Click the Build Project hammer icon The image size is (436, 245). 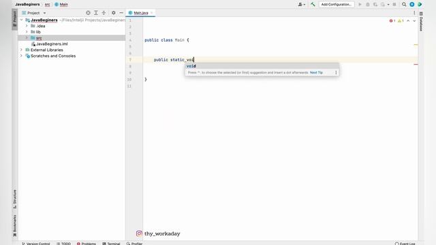coord(313,5)
